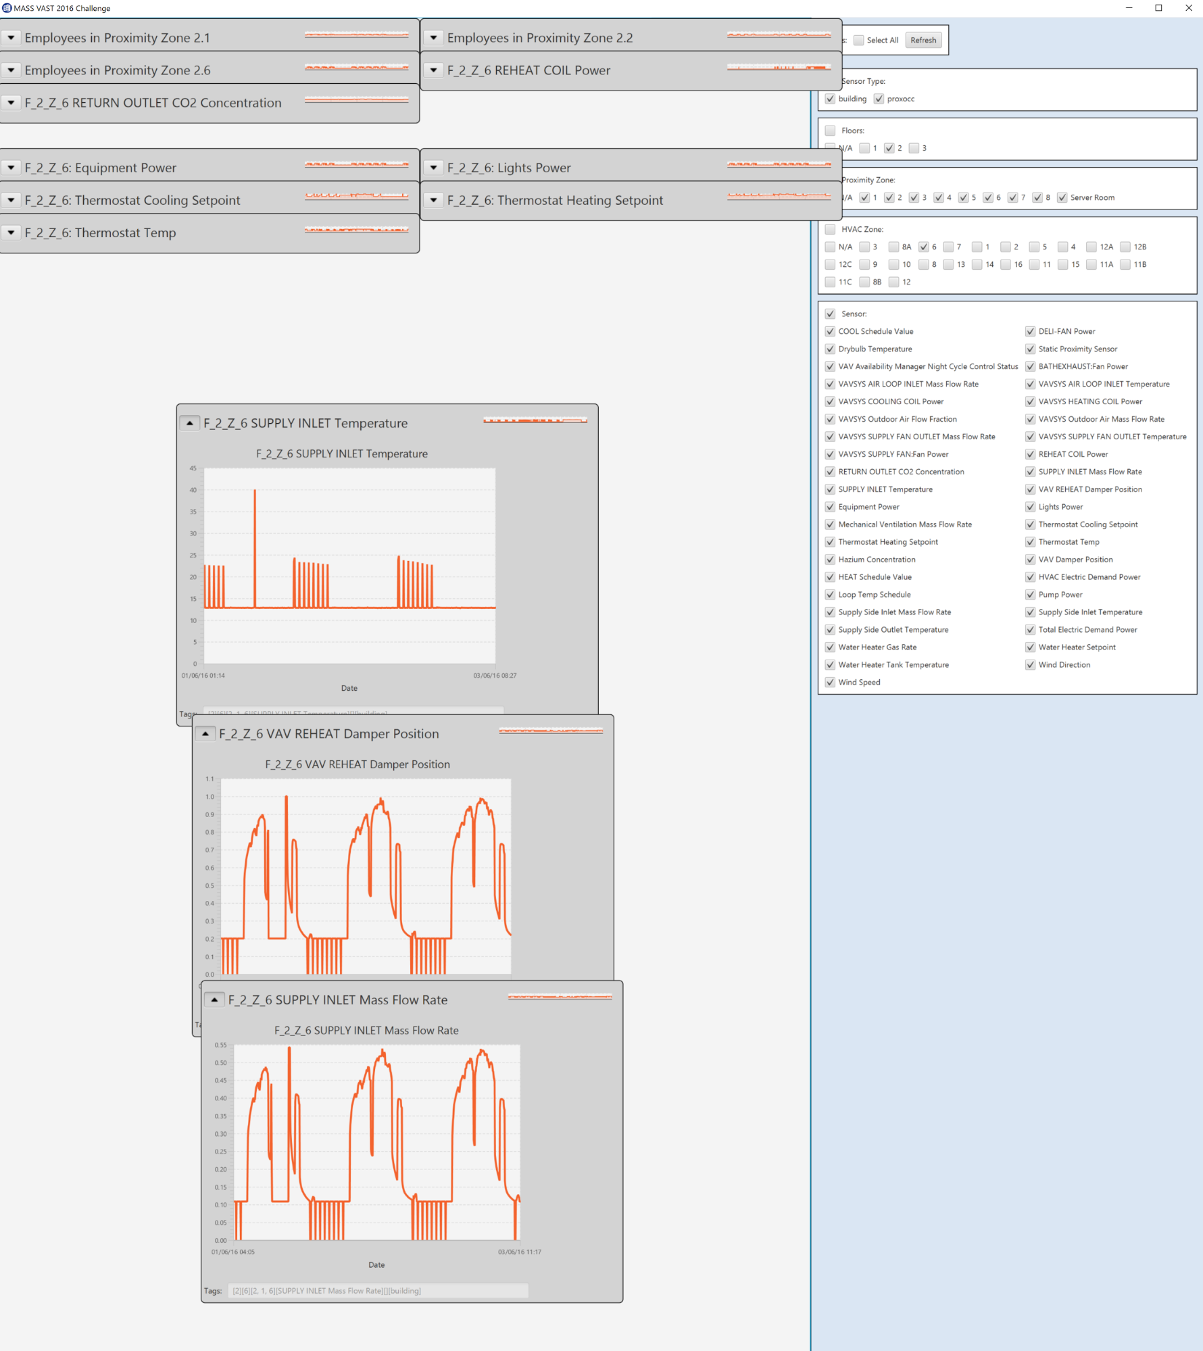Click the MASS VAST app icon in title bar
The height and width of the screenshot is (1351, 1203).
7,8
